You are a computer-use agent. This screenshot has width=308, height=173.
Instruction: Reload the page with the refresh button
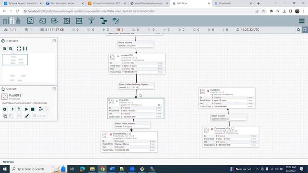(x=17, y=11)
